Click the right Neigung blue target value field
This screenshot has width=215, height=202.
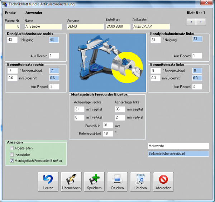tap(54, 40)
